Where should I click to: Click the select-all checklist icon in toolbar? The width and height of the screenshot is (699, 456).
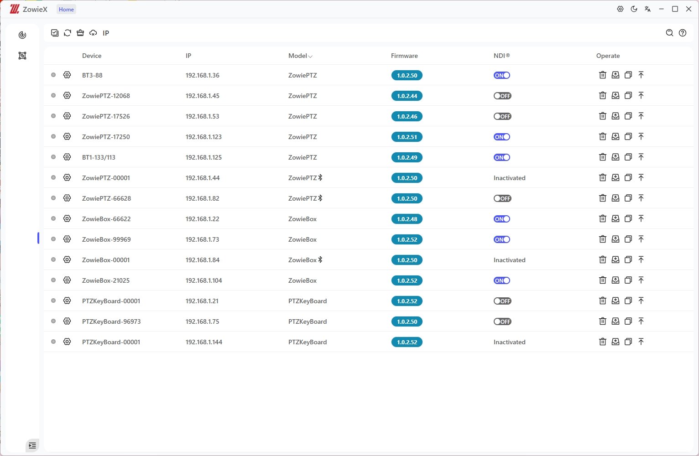[55, 33]
